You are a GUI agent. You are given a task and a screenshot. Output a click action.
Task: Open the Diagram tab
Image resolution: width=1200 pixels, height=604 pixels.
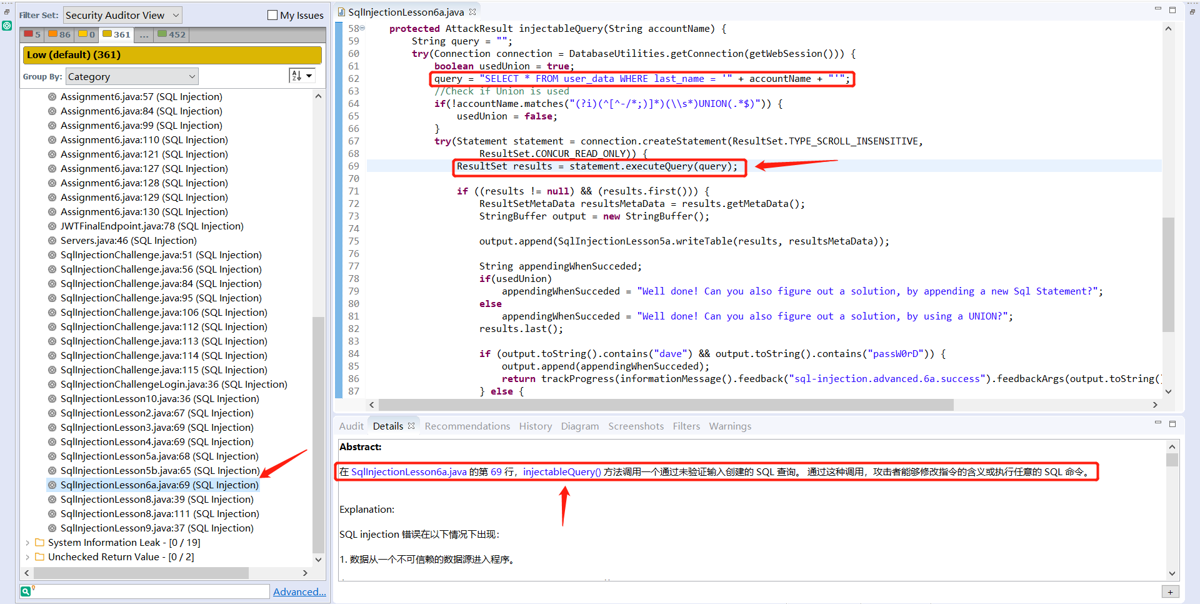point(579,426)
